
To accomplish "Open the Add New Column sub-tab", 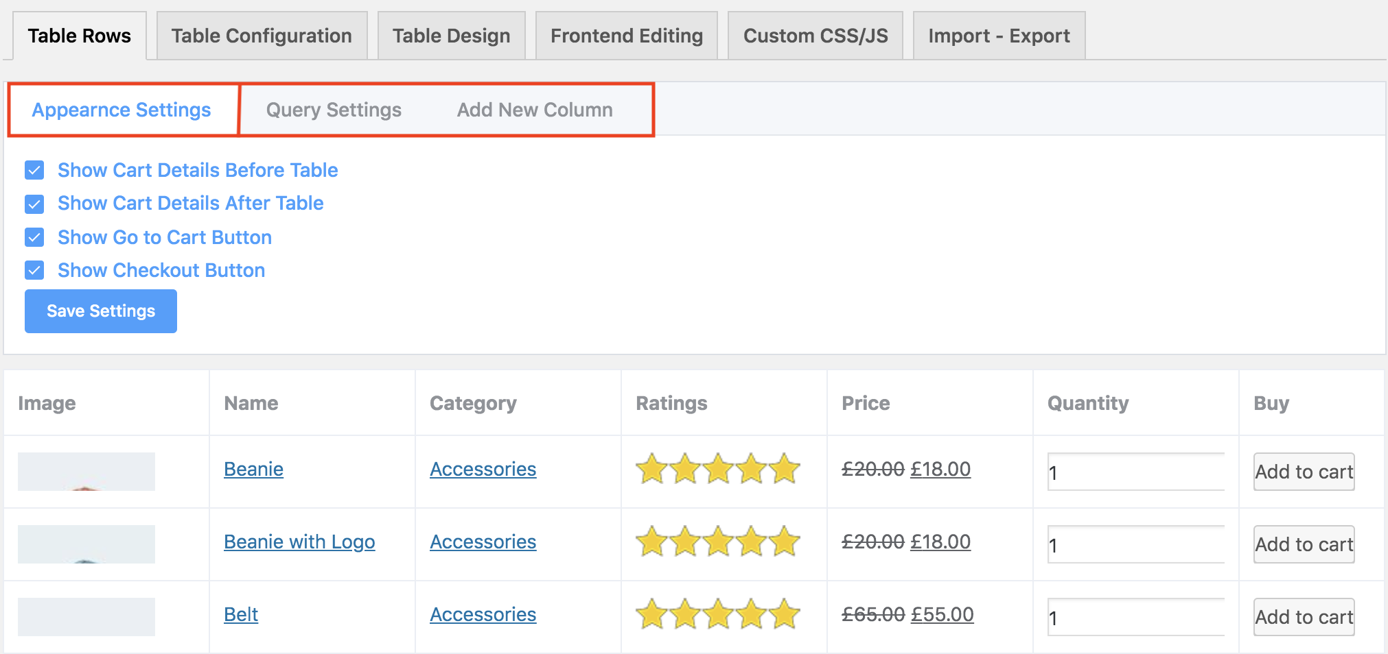I will (x=535, y=110).
